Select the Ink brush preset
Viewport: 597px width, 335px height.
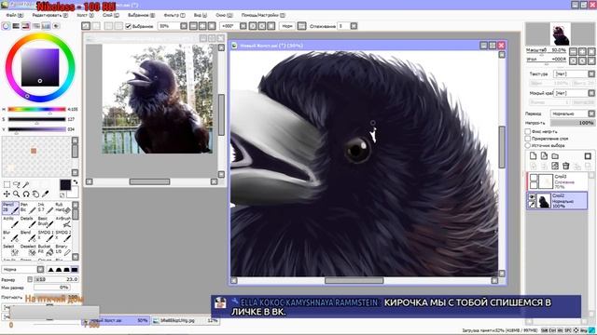pos(46,208)
